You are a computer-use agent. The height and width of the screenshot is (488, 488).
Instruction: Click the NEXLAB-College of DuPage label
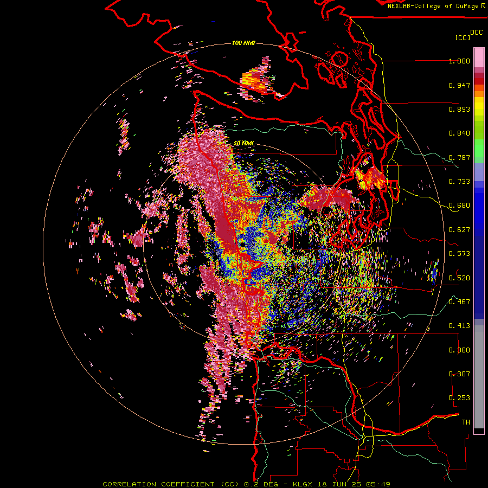[x=433, y=6]
